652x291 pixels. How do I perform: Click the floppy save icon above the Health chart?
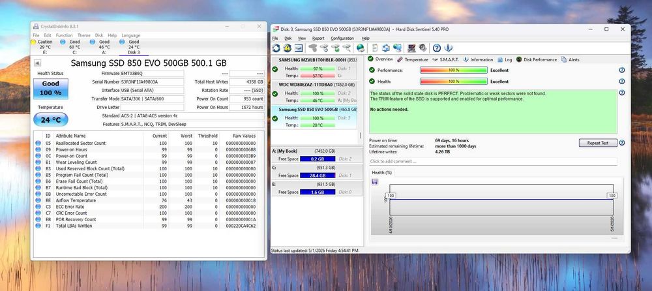(x=375, y=181)
